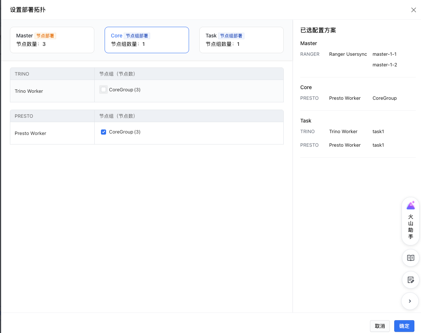
Task: Click the TRINO table header
Action: click(x=22, y=74)
